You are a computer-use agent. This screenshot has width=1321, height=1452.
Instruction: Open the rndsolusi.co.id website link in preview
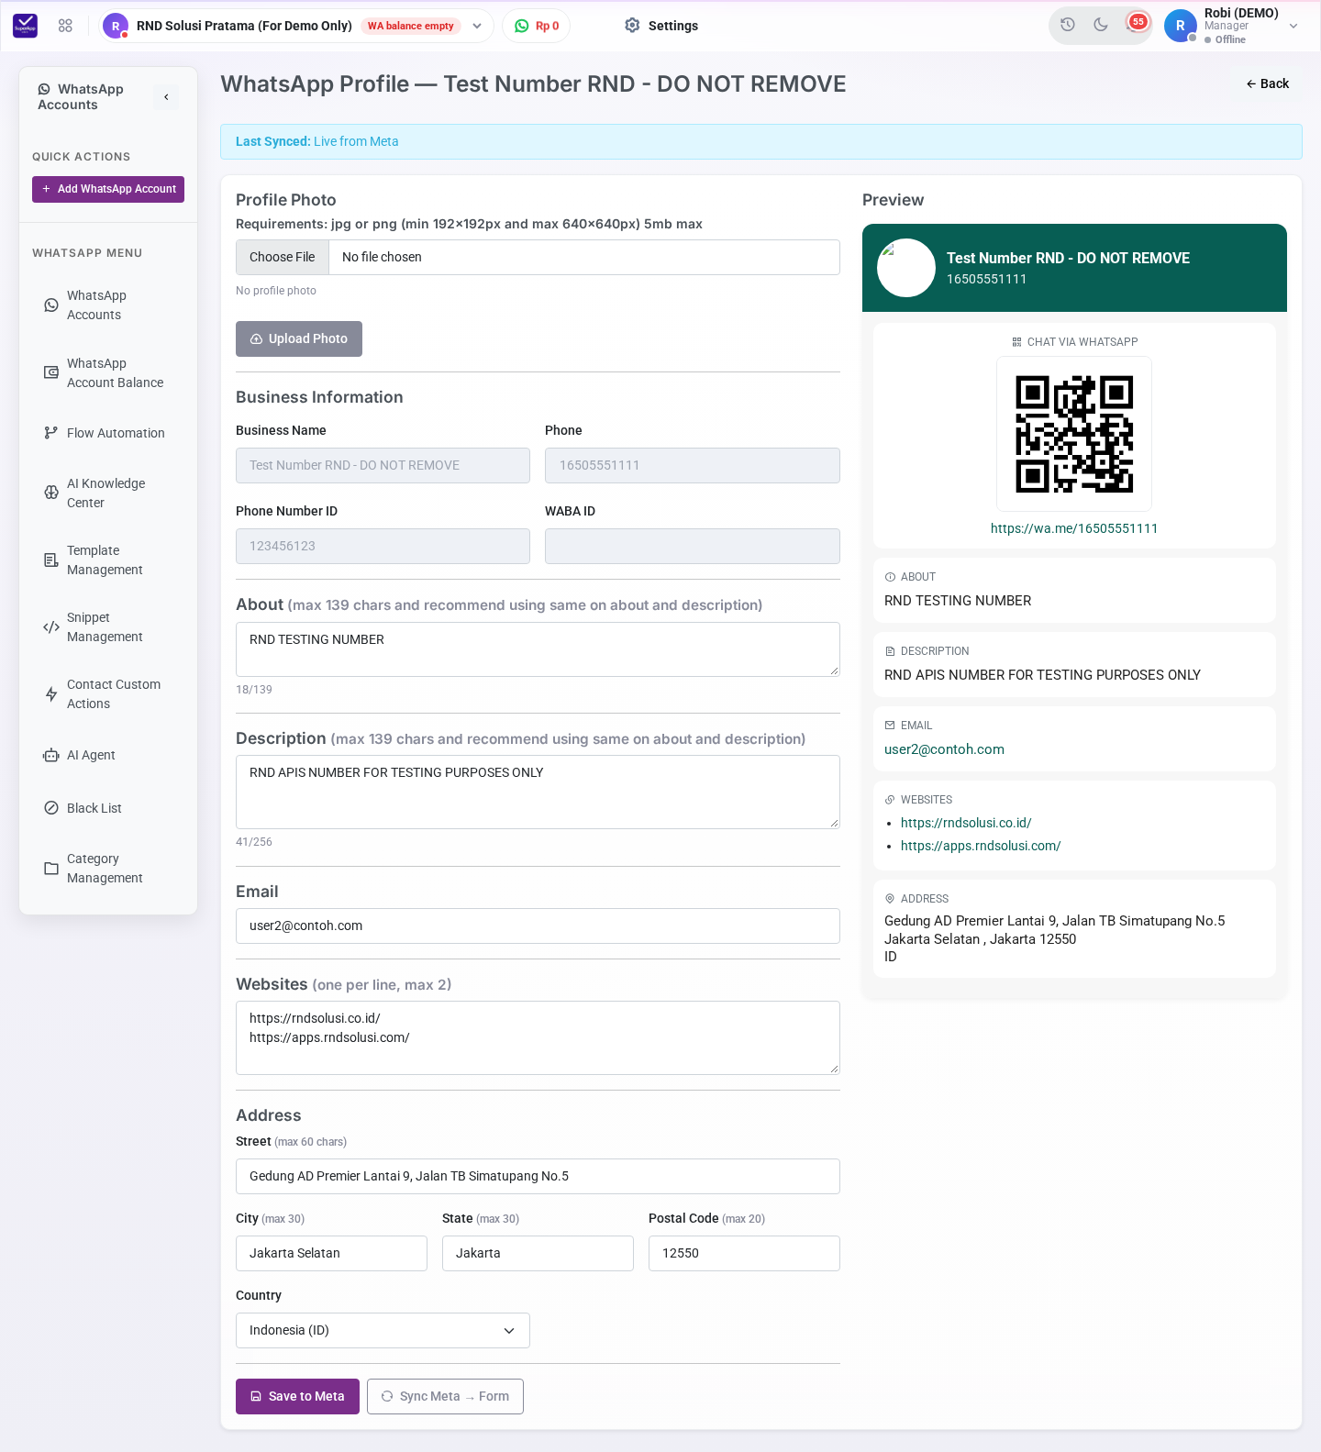point(966,823)
